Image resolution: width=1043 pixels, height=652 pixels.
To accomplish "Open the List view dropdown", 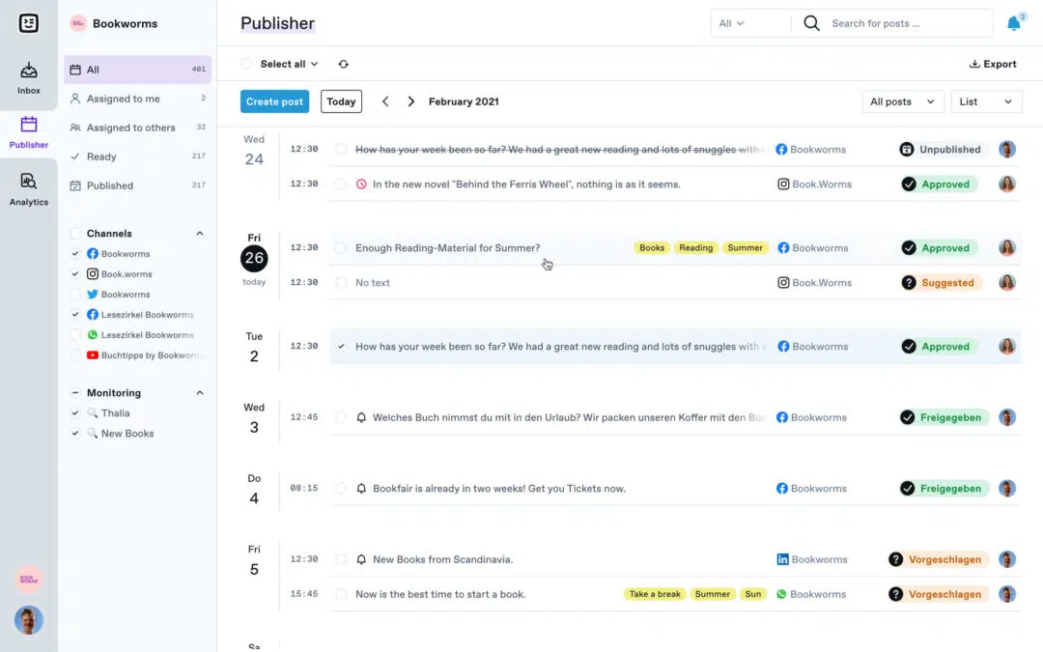I will (x=986, y=100).
